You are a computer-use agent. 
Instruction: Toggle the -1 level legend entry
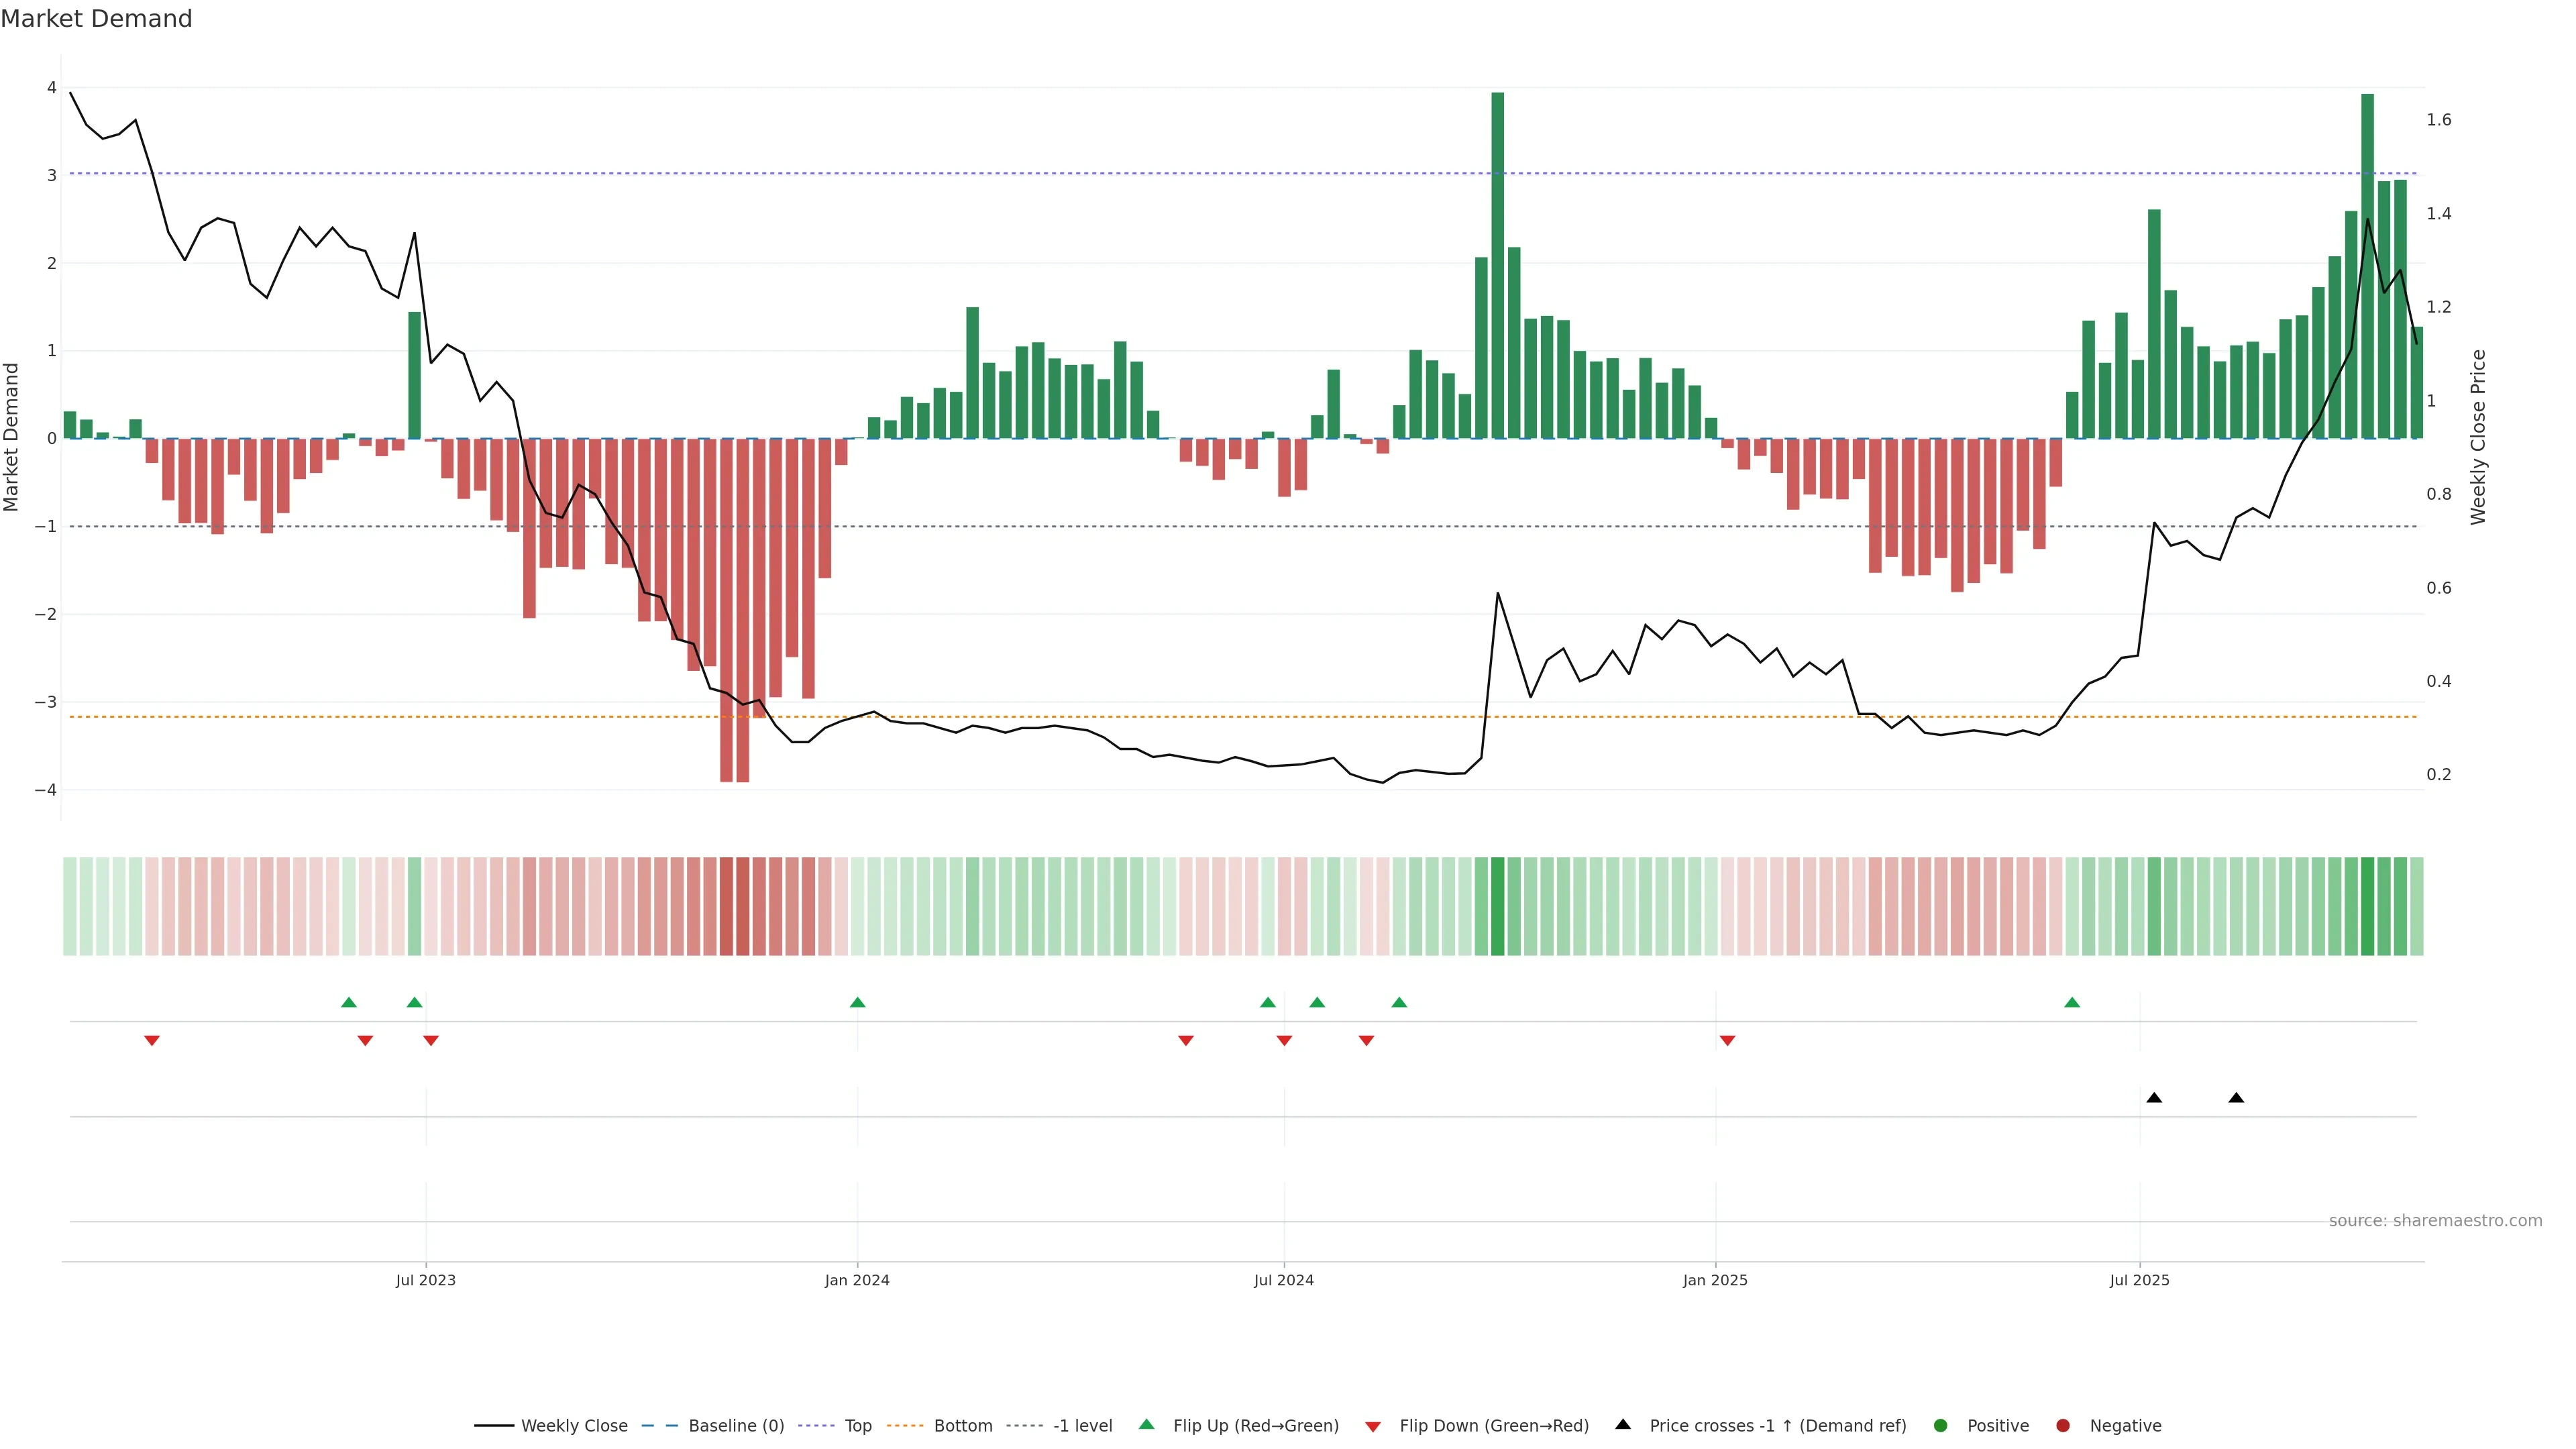coord(1082,1425)
